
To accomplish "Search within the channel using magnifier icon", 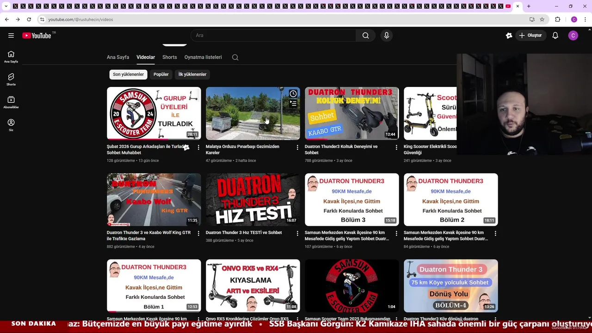I will 235,57.
